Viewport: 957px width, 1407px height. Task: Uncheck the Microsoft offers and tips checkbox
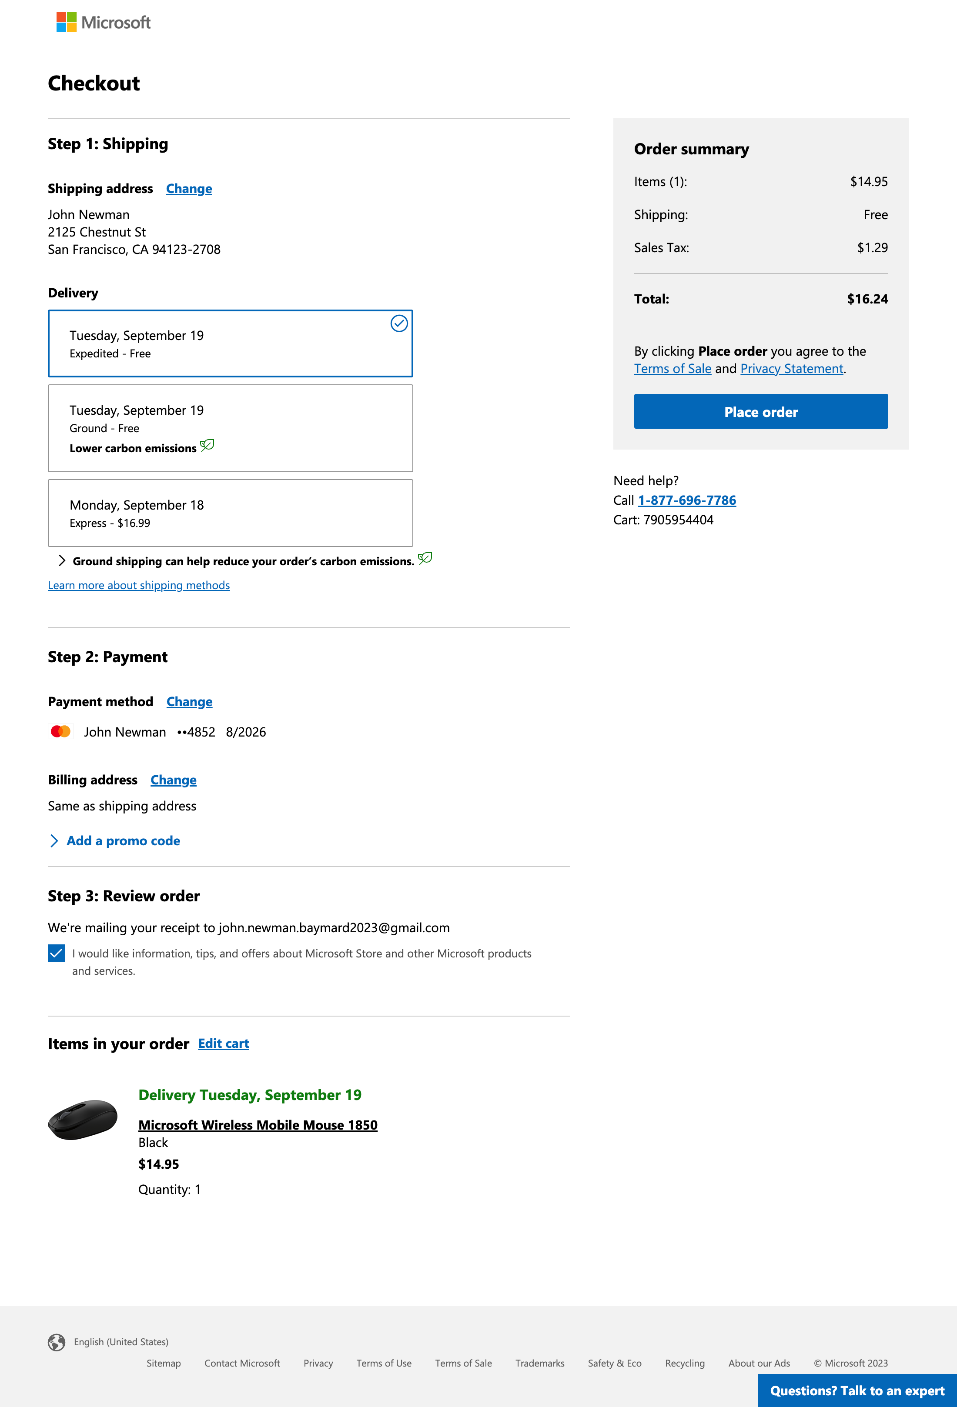click(x=56, y=953)
